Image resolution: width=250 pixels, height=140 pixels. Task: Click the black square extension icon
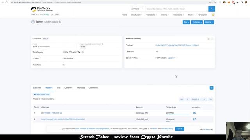point(224,2)
